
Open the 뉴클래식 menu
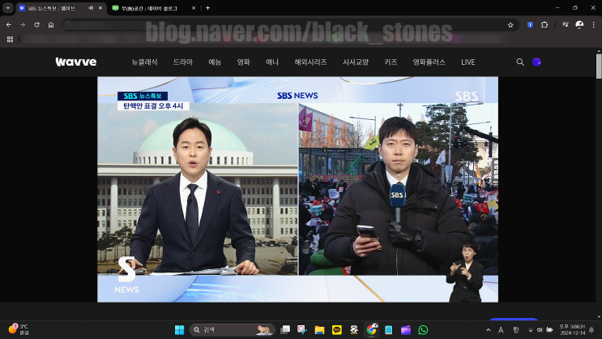pyautogui.click(x=144, y=62)
